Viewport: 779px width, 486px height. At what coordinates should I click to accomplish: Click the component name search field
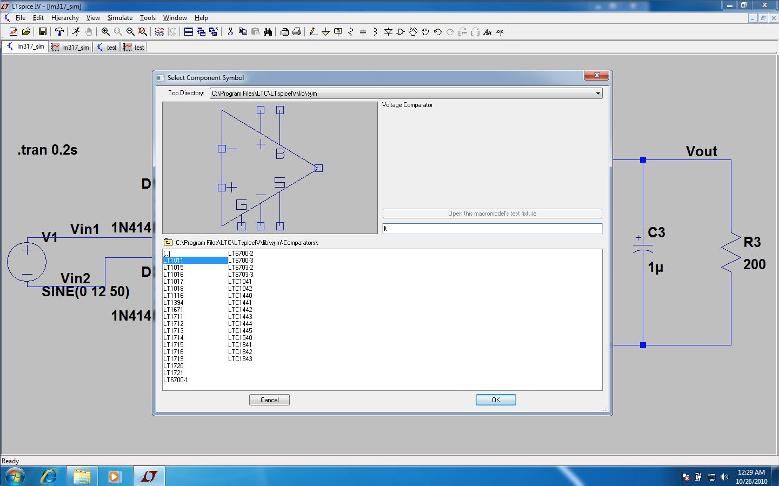click(x=492, y=229)
